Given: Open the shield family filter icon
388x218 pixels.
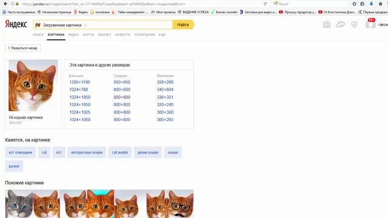Looking at the screenshot, I should click(x=354, y=24).
